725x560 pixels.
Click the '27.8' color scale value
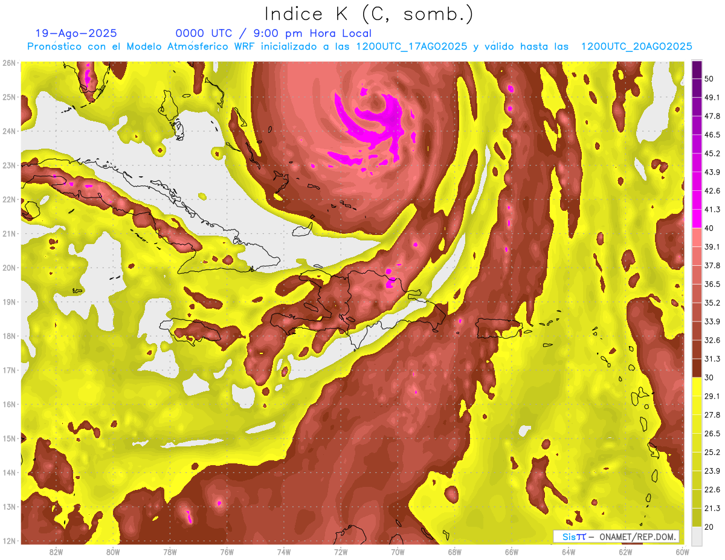712,415
